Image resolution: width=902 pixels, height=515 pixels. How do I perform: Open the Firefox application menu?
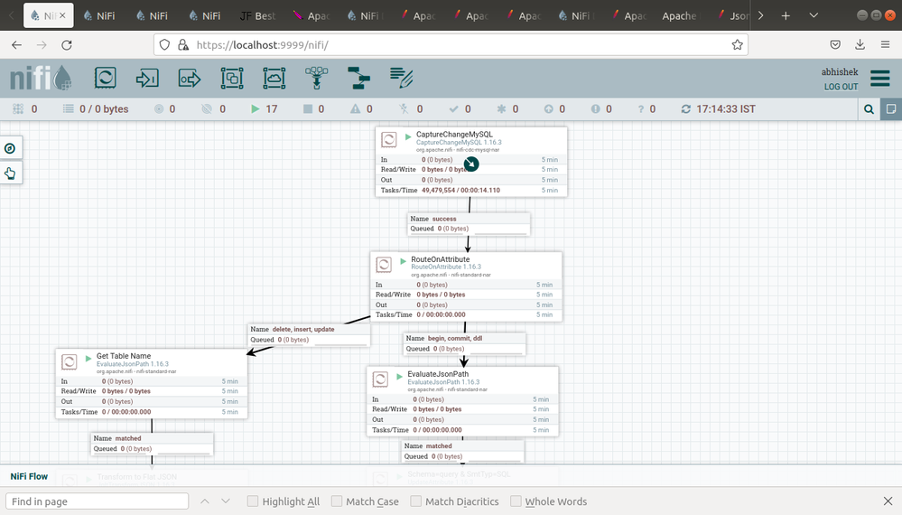tap(886, 45)
